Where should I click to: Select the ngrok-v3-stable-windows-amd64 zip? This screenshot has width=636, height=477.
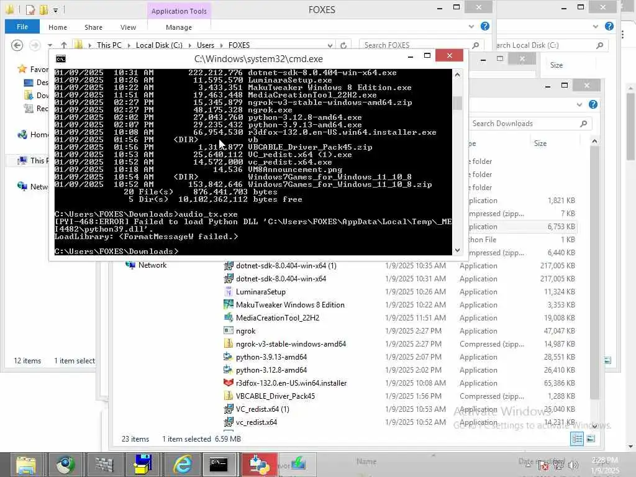point(291,344)
